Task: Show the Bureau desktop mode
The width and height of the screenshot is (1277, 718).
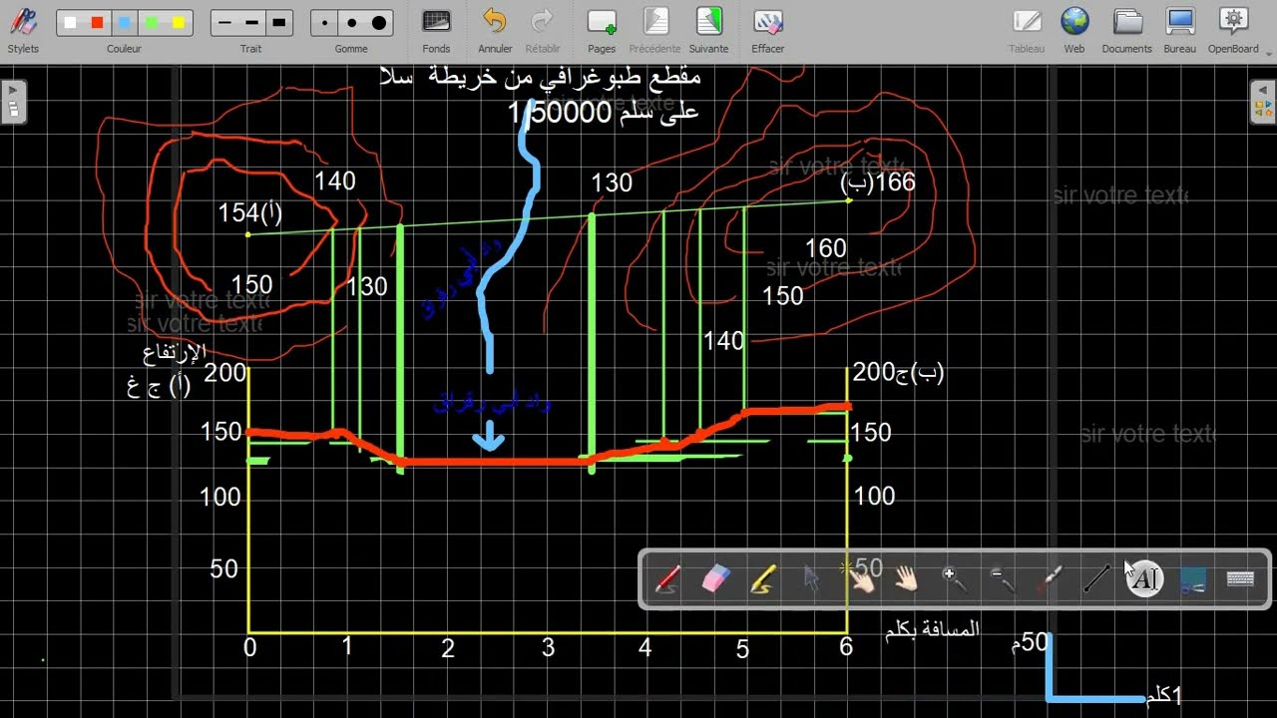Action: [1180, 30]
